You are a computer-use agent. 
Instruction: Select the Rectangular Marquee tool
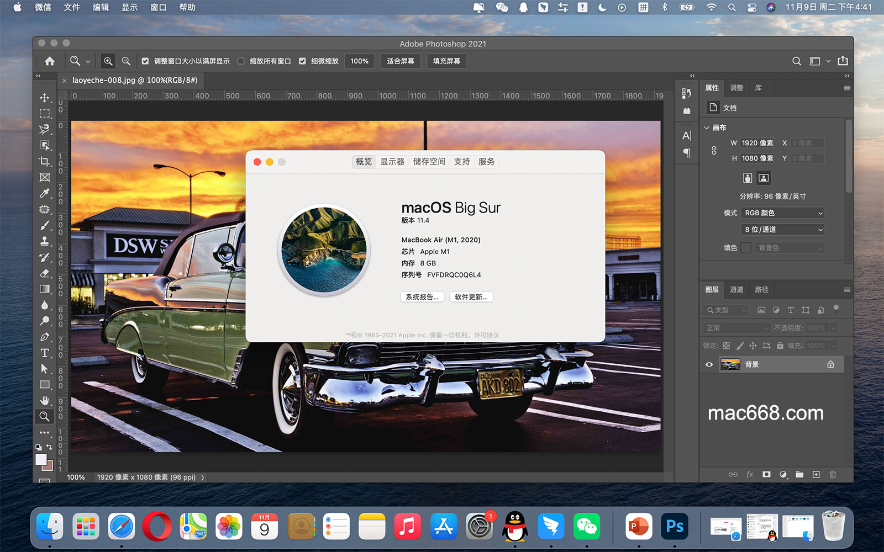(45, 114)
